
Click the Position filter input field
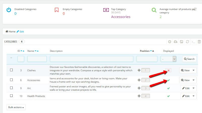pyautogui.click(x=147, y=59)
